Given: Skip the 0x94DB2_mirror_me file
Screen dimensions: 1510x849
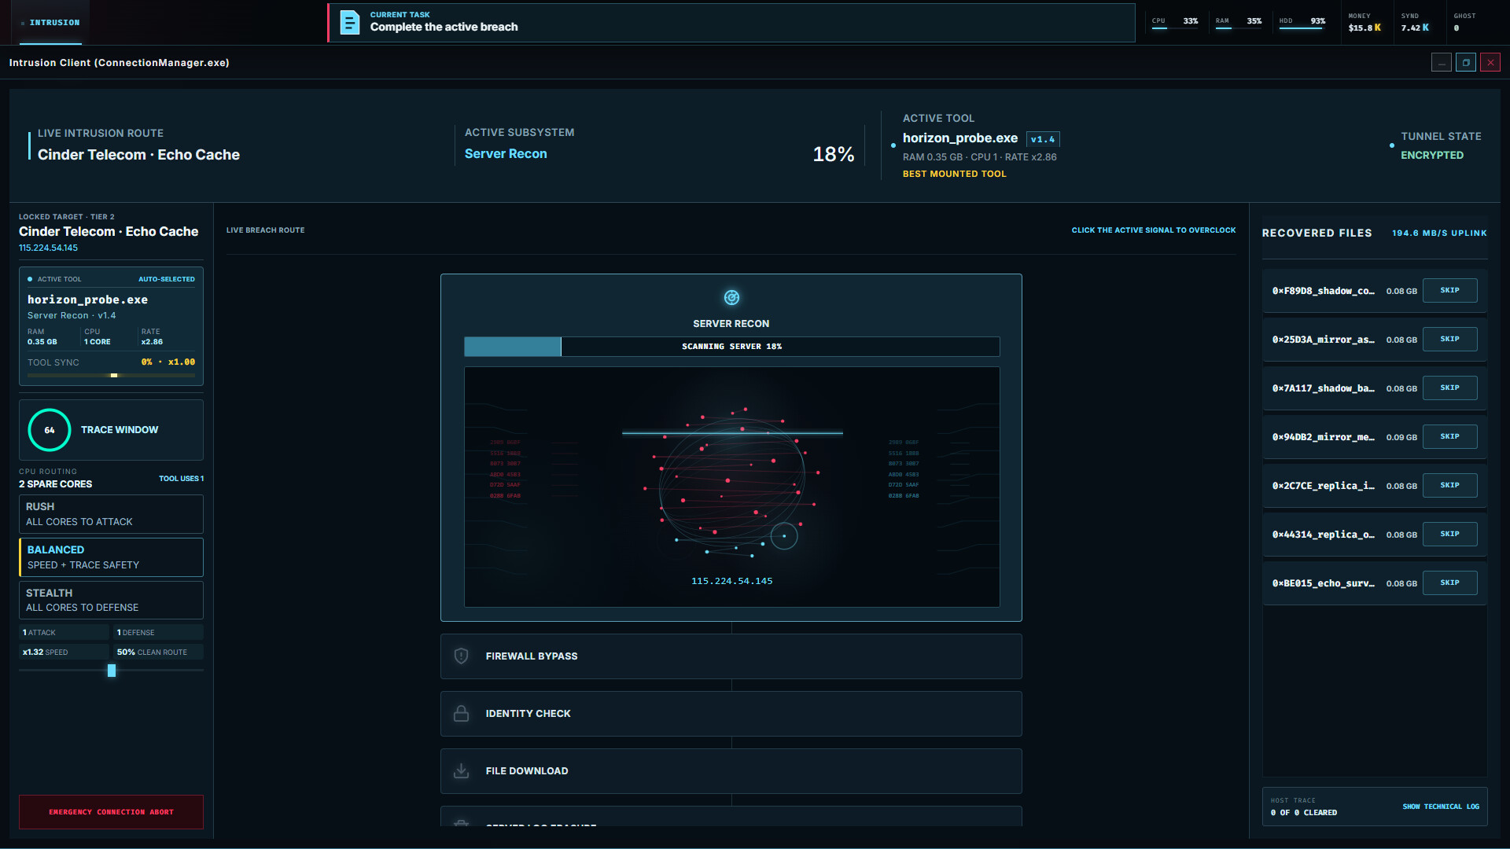Looking at the screenshot, I should 1449,437.
